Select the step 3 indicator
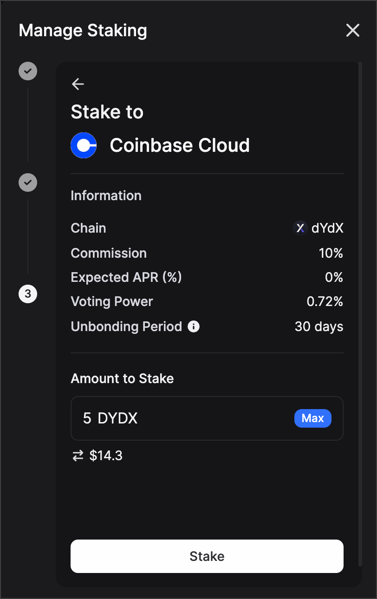Image resolution: width=377 pixels, height=599 pixels. [x=28, y=294]
